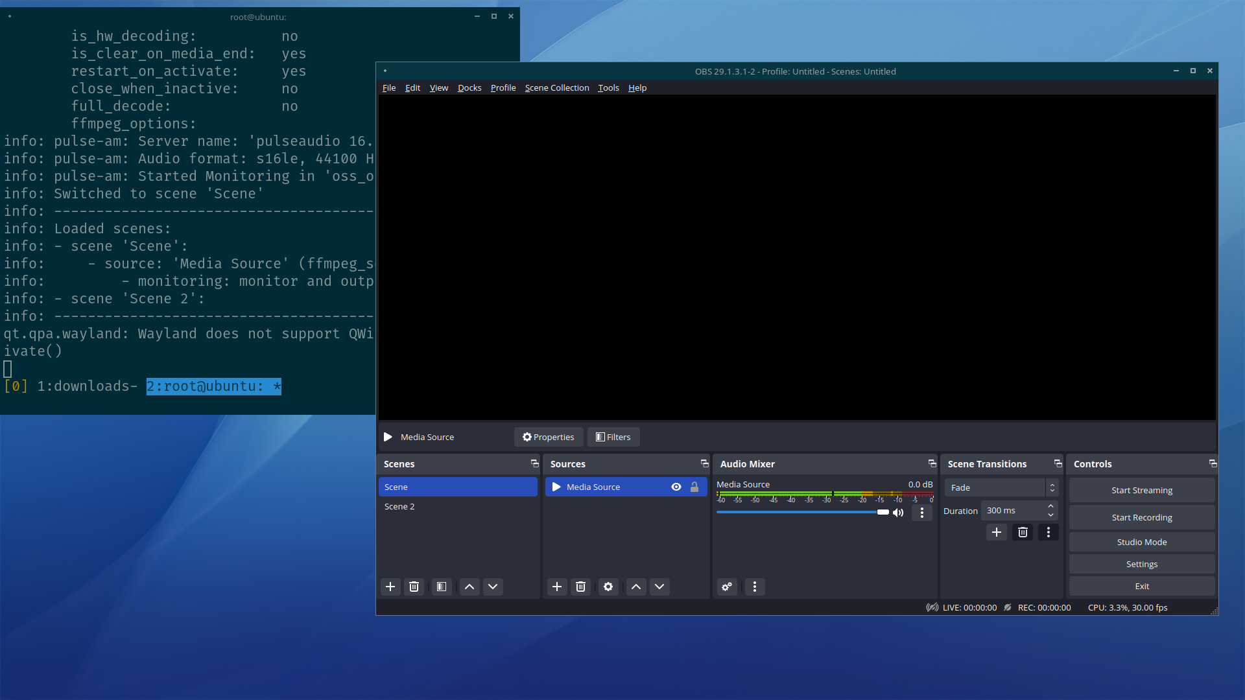The width and height of the screenshot is (1245, 700).
Task: Float the Sources dock
Action: click(705, 463)
